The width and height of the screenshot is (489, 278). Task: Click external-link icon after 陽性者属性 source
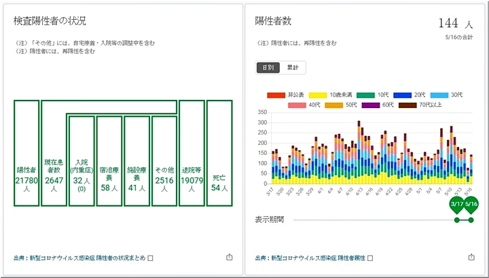pyautogui.click(x=369, y=258)
